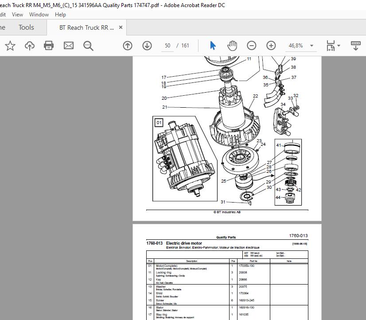Activate the hand pan tool
This screenshot has width=366, height=320.
[x=232, y=46]
